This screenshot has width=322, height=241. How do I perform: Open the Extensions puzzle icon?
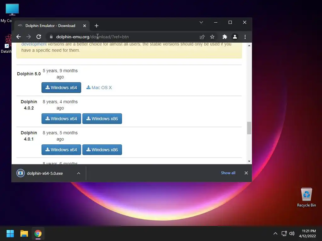click(225, 37)
